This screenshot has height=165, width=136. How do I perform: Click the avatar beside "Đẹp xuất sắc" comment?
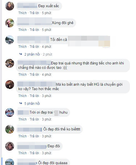(10, 6)
